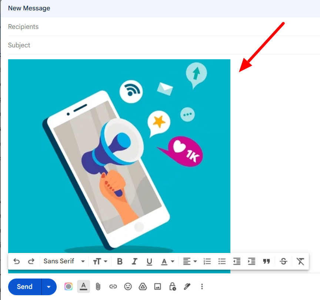Select the inserted megaphone phone image
320x300 pixels.
[119, 156]
